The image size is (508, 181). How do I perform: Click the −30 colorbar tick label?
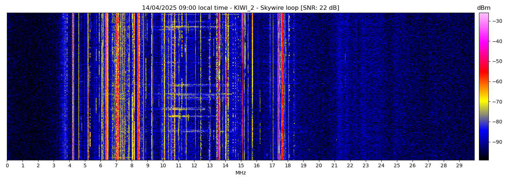[496, 21]
